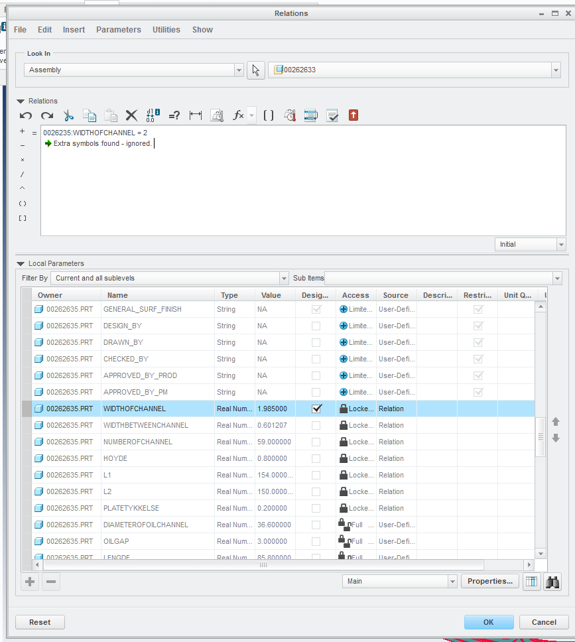This screenshot has height=642, width=575.
Task: Open the Filter By sublevels dropdown
Action: (x=285, y=278)
